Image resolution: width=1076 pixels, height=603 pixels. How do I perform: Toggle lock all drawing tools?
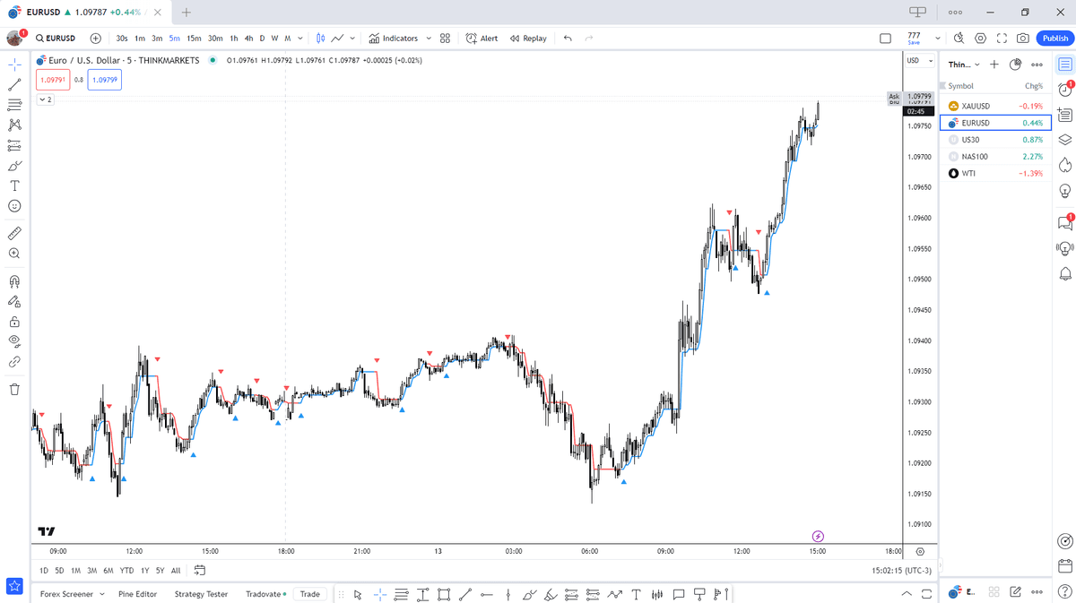pos(14,322)
